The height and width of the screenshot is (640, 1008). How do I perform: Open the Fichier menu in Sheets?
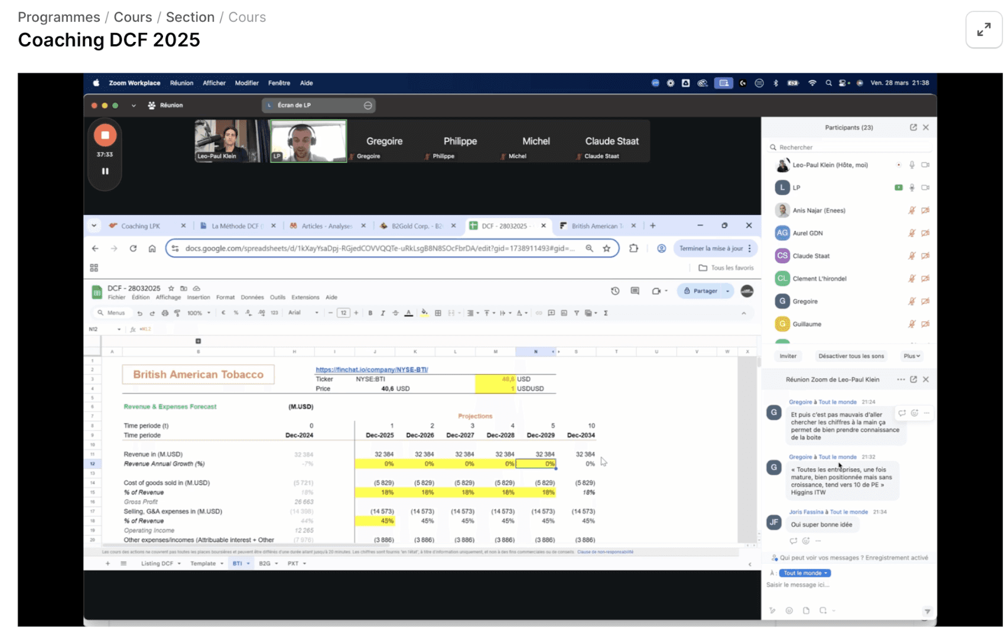(116, 298)
